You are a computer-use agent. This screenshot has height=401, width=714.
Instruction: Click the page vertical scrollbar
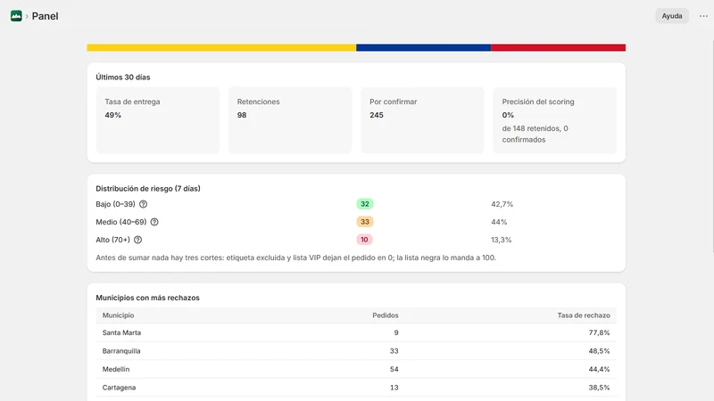point(712,145)
